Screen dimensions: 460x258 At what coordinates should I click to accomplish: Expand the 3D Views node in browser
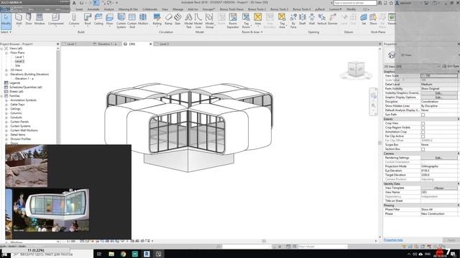6,70
